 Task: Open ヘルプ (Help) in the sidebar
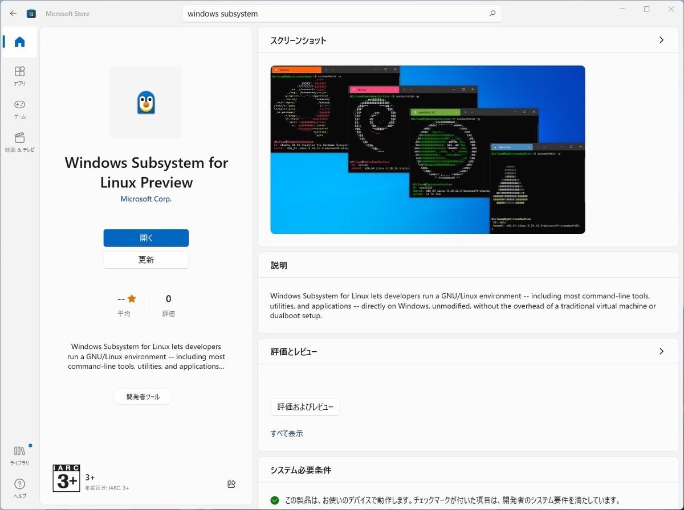pos(19,488)
